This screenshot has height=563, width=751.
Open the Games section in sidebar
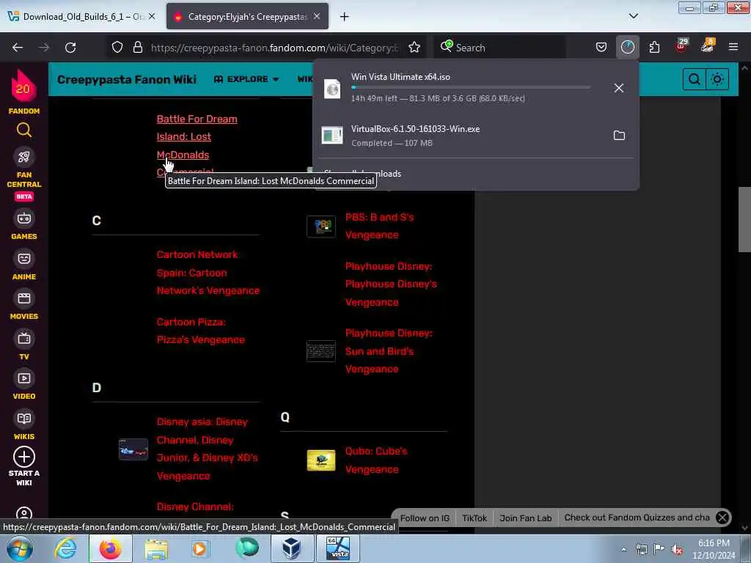(23, 225)
